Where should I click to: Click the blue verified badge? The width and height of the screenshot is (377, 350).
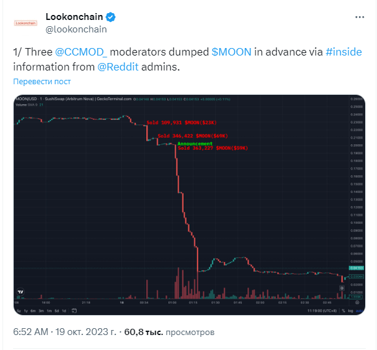click(x=110, y=17)
